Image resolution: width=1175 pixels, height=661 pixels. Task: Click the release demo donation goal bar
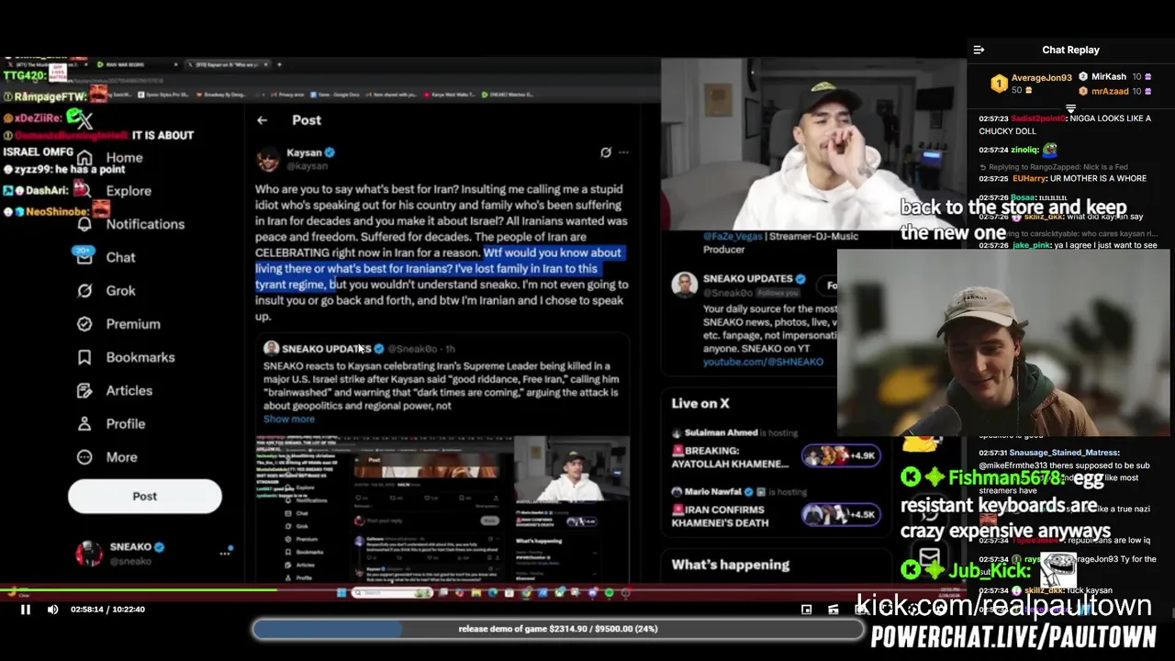coord(558,629)
